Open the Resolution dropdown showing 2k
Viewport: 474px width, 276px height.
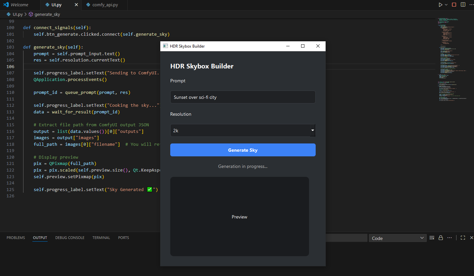[243, 130]
